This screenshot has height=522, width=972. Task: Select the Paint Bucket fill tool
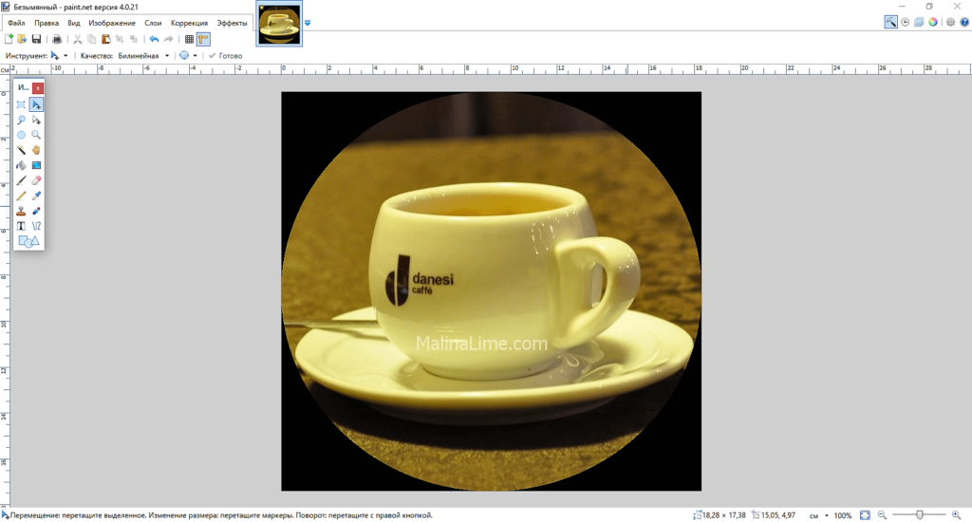pyautogui.click(x=21, y=165)
